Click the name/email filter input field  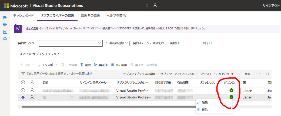pyautogui.click(x=59, y=74)
